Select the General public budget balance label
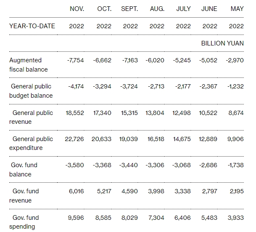 (32, 91)
